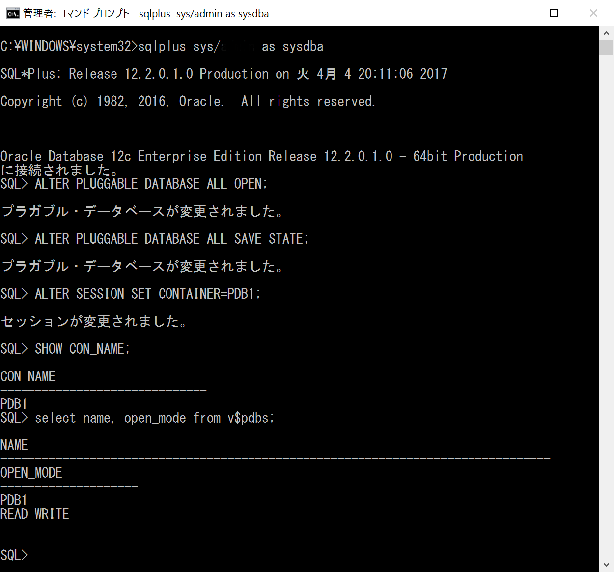The height and width of the screenshot is (572, 614).
Task: Minimize the command prompt window
Action: coord(514,13)
